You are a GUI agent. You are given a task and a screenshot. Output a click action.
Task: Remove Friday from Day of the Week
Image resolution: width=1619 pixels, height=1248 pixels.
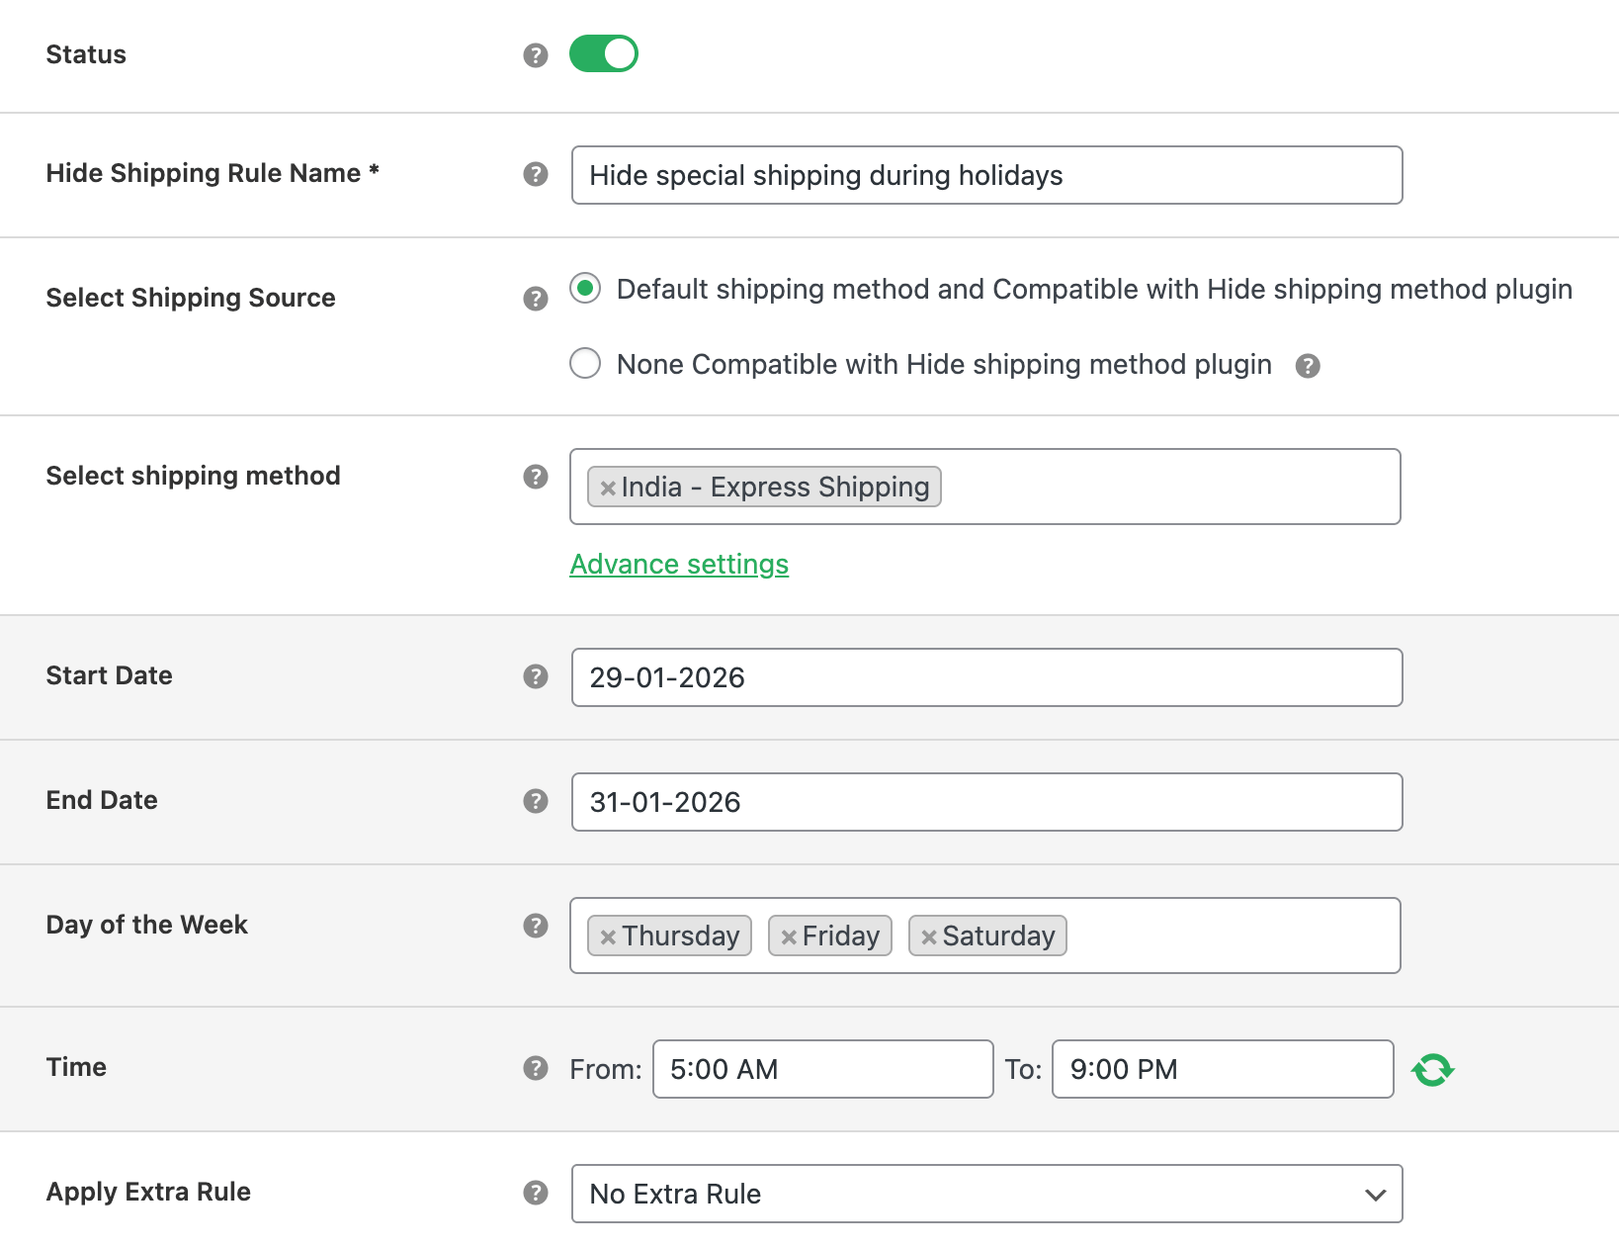point(788,936)
